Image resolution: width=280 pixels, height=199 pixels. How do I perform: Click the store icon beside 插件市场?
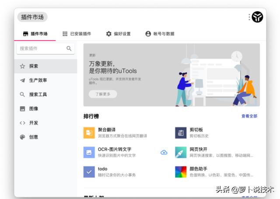tap(25, 34)
